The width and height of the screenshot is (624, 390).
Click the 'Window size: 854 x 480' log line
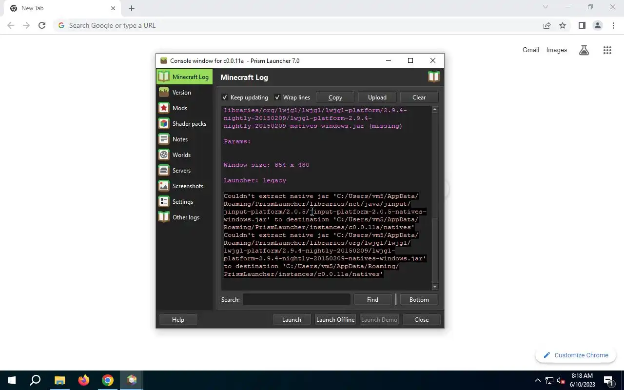[x=267, y=165]
